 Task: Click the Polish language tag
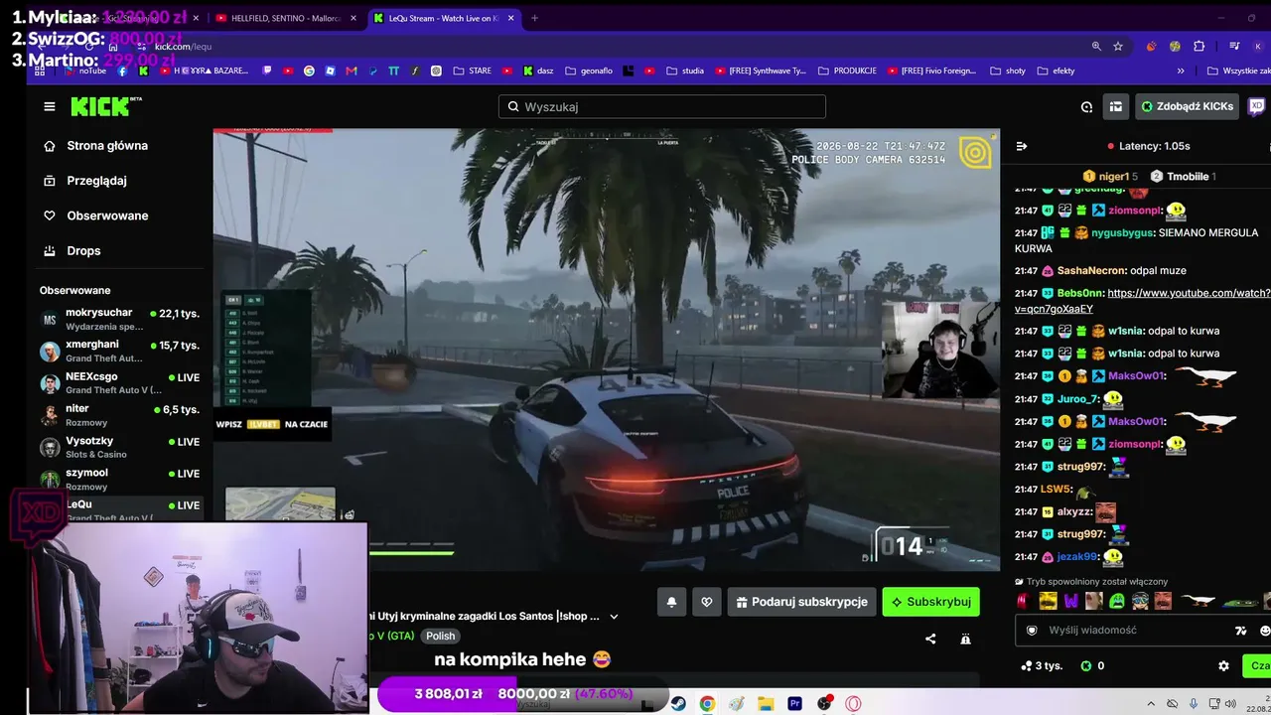(441, 637)
